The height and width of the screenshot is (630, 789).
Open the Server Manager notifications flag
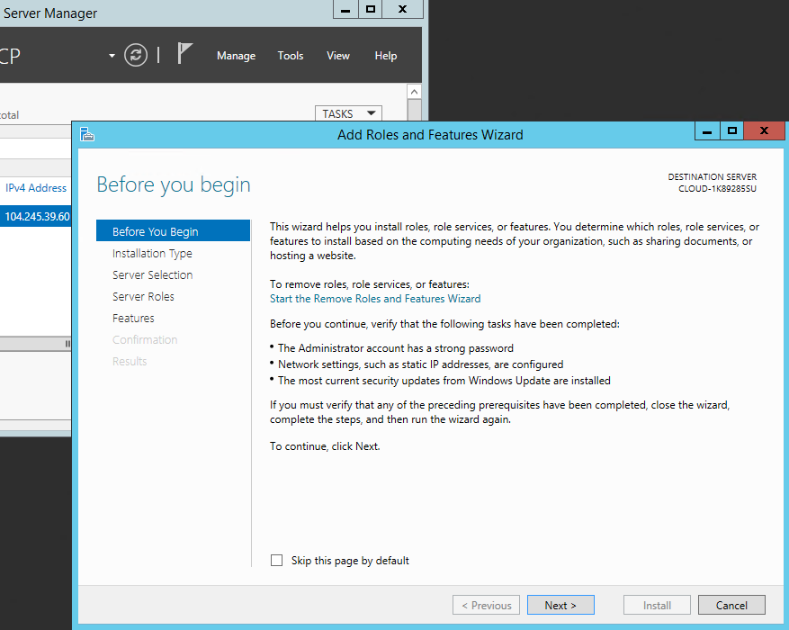(184, 53)
